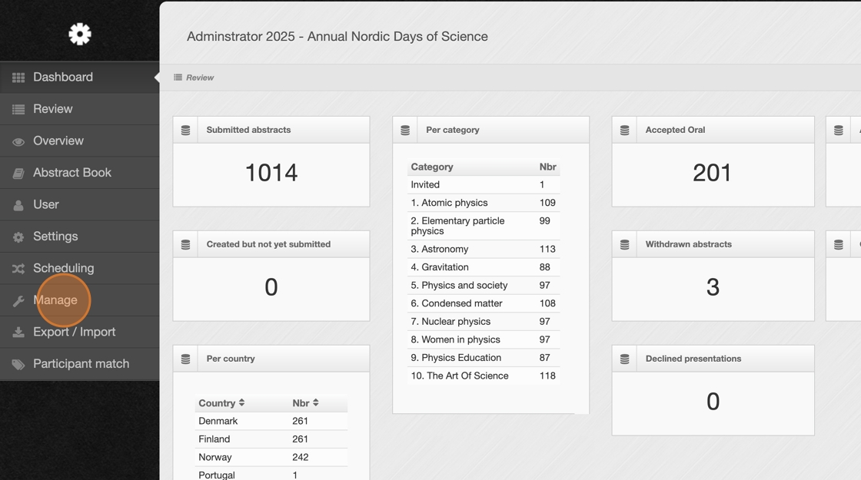Click the Finland row in country table
This screenshot has height=480, width=861.
271,439
